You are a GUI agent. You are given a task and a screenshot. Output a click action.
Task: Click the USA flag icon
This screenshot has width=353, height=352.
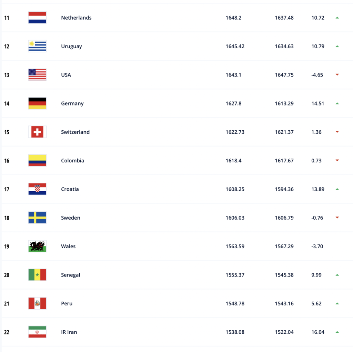click(x=37, y=75)
